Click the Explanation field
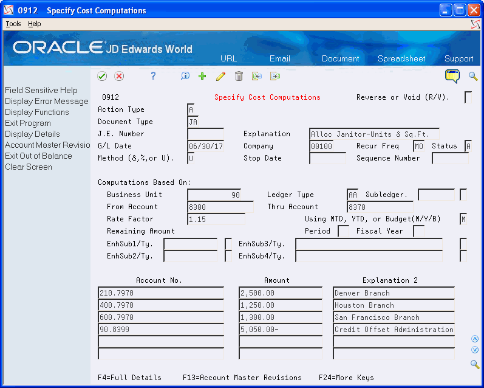The width and height of the screenshot is (484, 388). pyautogui.click(x=374, y=134)
